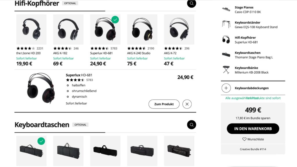The height and width of the screenshot is (167, 297).
Task: Add Keyboardabdeckungen via plus icon
Action: tap(226, 88)
